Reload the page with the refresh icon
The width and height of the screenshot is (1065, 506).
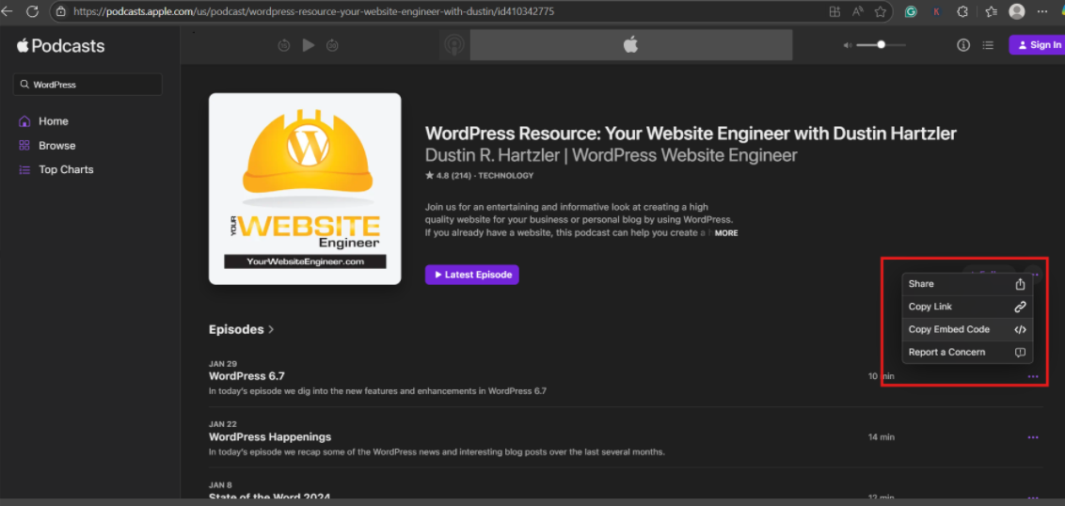pos(32,11)
